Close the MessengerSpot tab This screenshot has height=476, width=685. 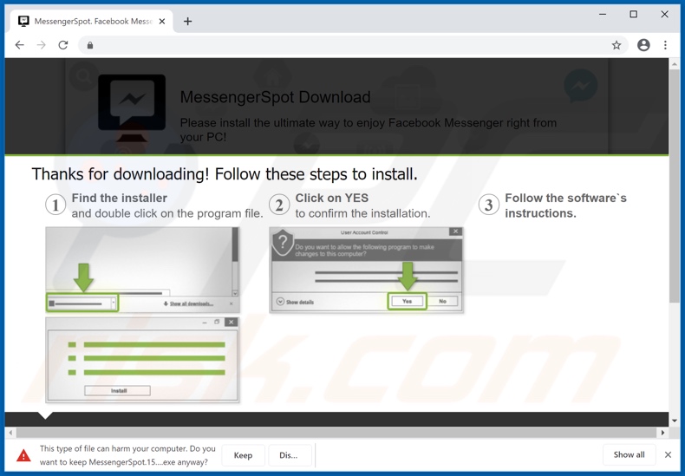[161, 22]
